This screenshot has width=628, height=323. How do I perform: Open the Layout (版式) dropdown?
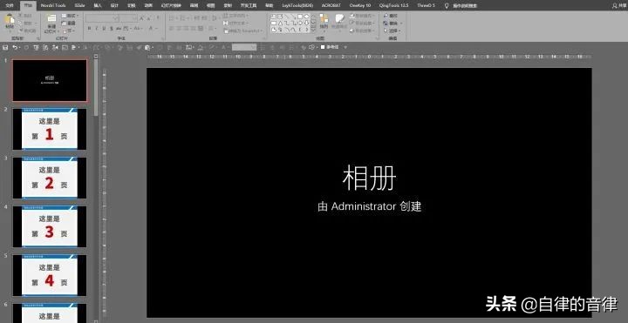tap(70, 16)
